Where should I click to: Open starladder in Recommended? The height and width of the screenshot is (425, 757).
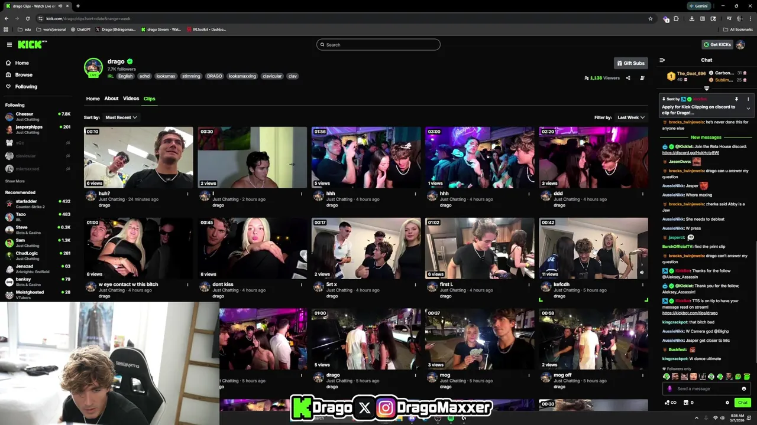coord(37,204)
